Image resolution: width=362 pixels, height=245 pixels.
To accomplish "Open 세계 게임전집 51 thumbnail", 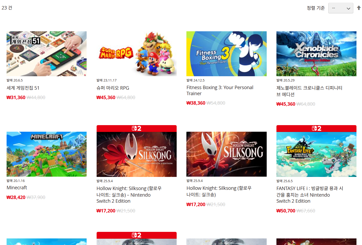I will [x=47, y=54].
